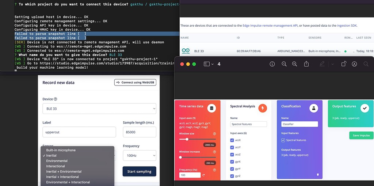Screen dimensions: 374x186
Task: Open Edge Impulse remote management API link
Action: pos(270,26)
